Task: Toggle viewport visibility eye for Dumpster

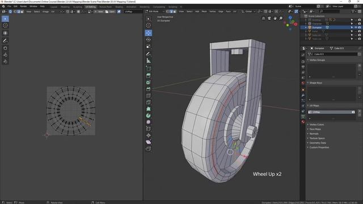Action: coord(356,27)
